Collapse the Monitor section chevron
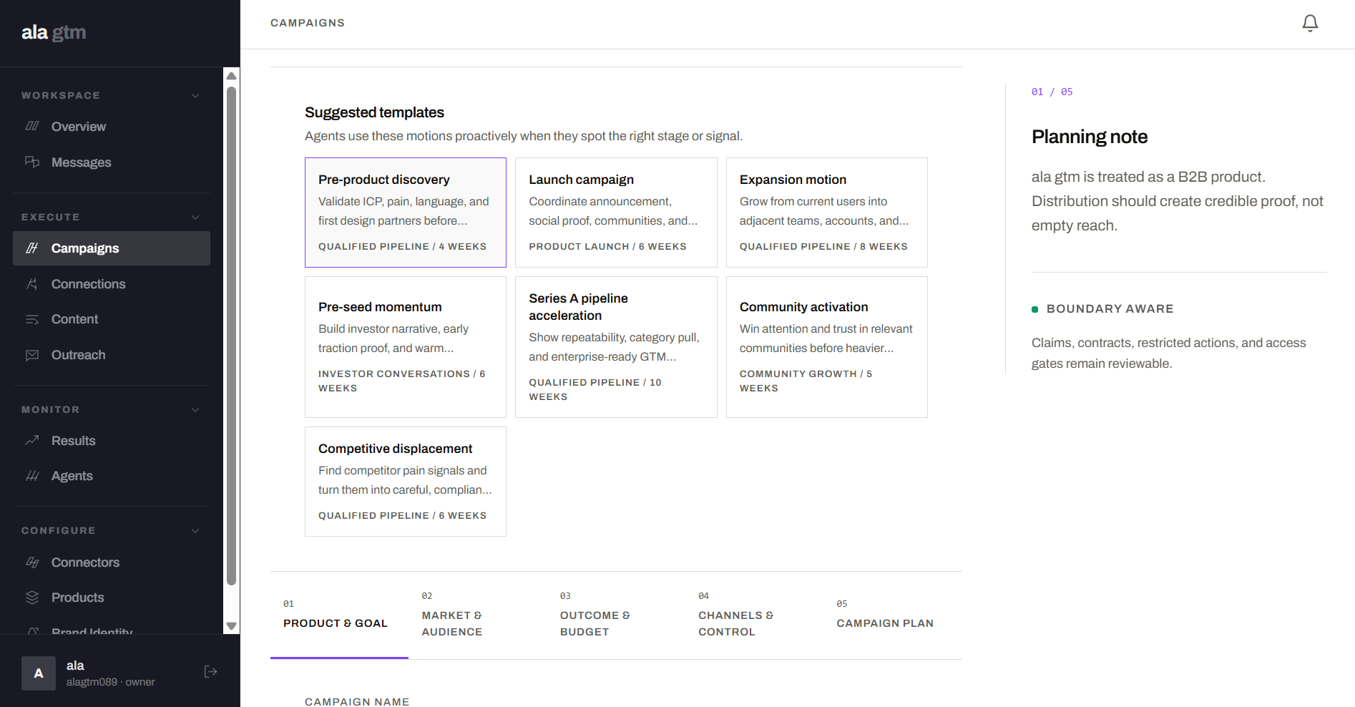Image resolution: width=1355 pixels, height=707 pixels. click(195, 410)
